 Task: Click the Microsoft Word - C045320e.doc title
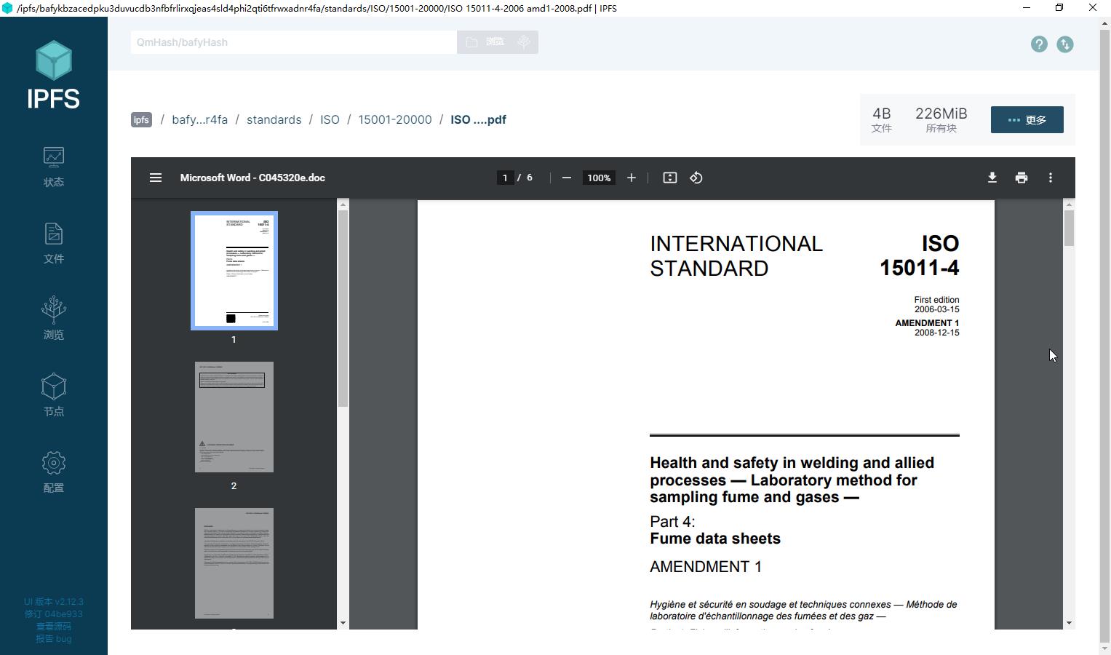pos(252,178)
